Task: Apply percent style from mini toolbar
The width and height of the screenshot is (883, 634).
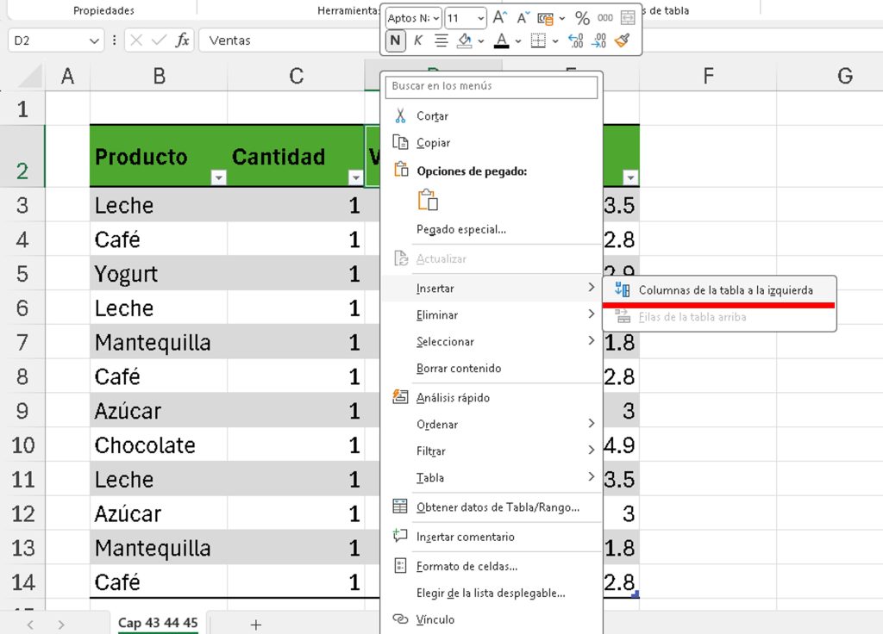Action: point(582,18)
